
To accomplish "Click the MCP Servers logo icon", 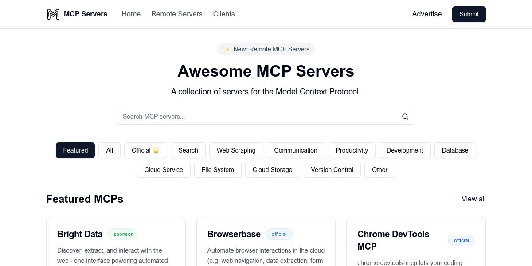I will (x=53, y=14).
